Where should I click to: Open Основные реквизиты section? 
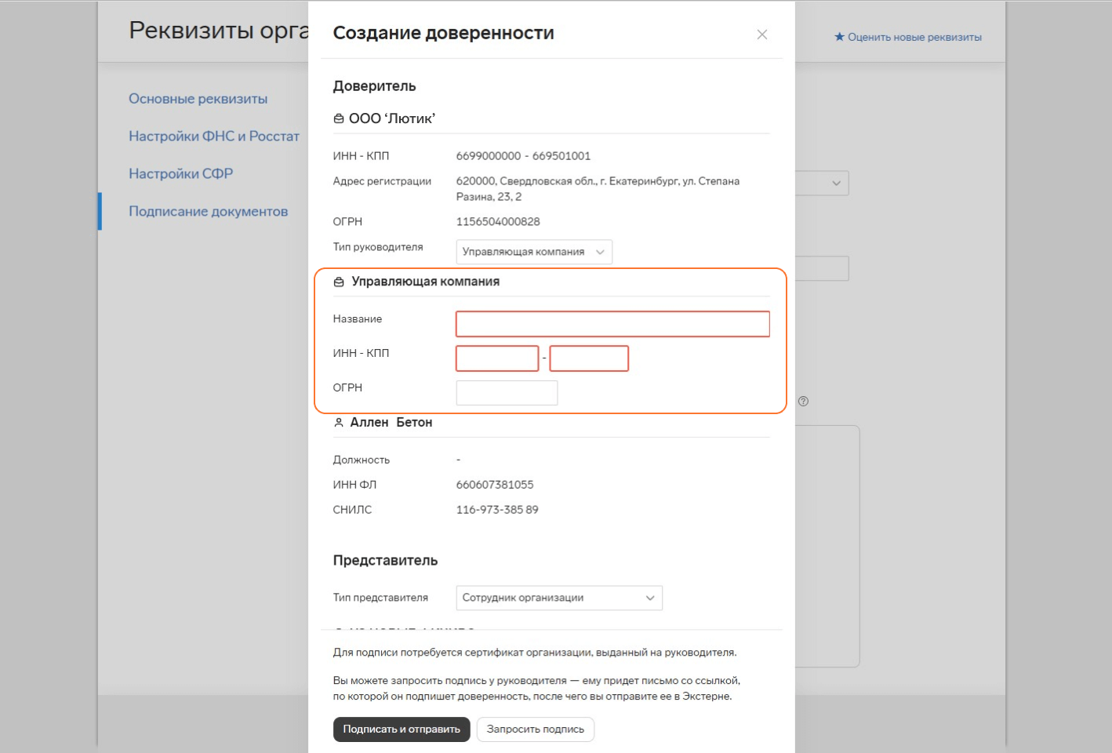198,99
